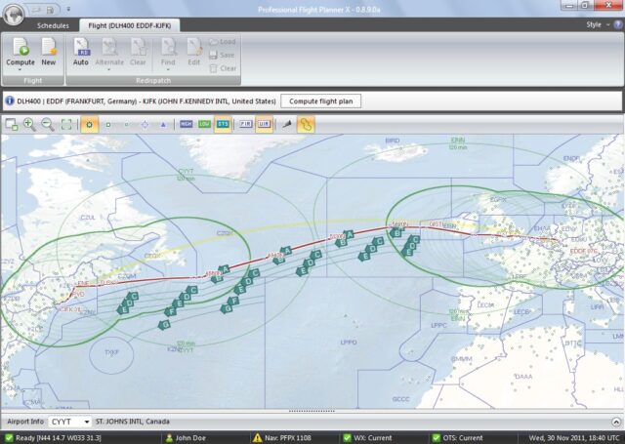The width and height of the screenshot is (625, 444).
Task: Click the Auto redispatch icon
Action: 81,50
